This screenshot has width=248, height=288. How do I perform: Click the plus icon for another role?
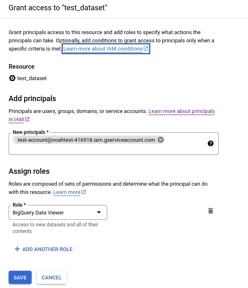coord(17,249)
